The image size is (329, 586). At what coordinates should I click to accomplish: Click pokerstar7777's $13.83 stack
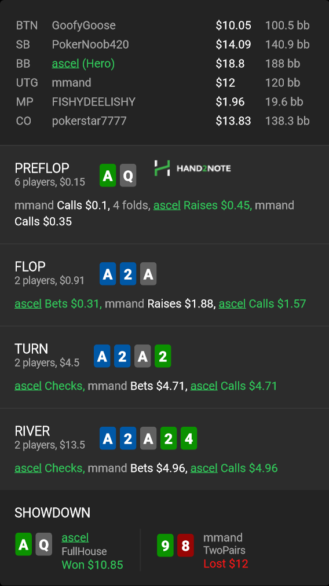(x=233, y=120)
